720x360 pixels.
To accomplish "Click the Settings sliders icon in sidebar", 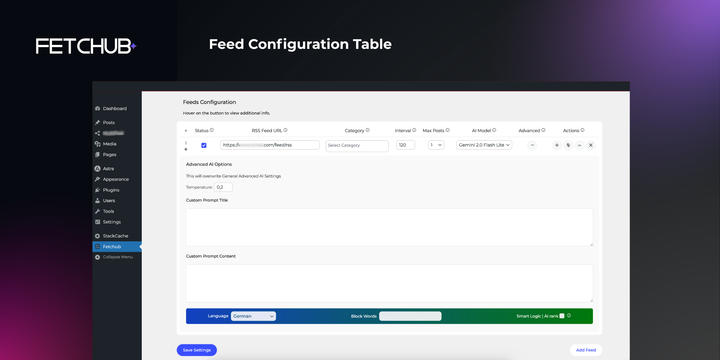I will (97, 222).
